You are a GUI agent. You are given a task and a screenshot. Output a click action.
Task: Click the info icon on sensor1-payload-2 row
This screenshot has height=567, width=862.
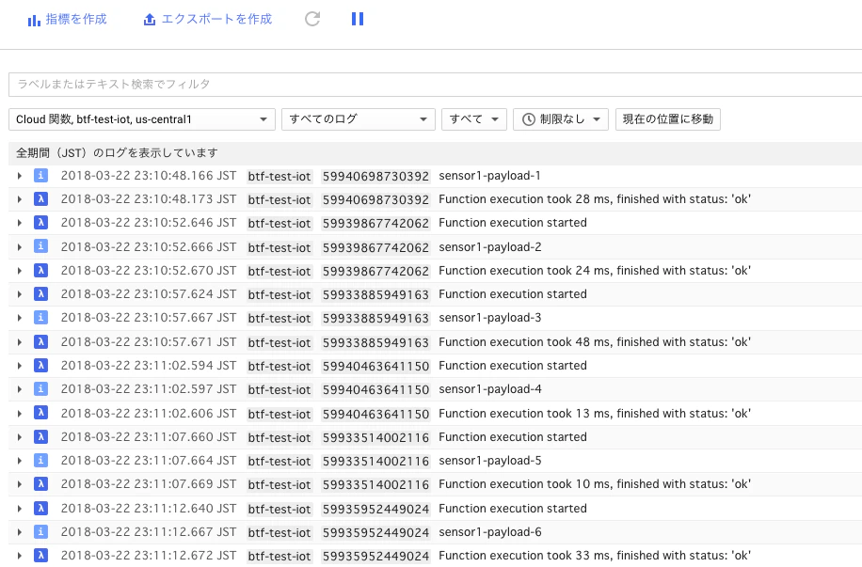point(40,246)
